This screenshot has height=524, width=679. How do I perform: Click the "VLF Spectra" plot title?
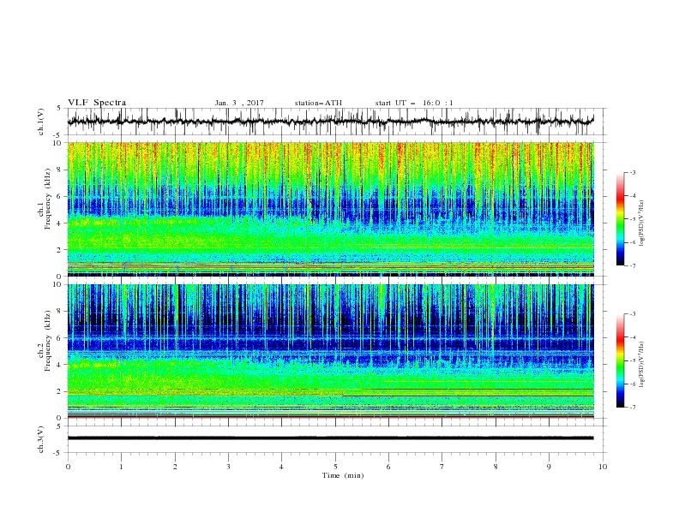tap(97, 103)
